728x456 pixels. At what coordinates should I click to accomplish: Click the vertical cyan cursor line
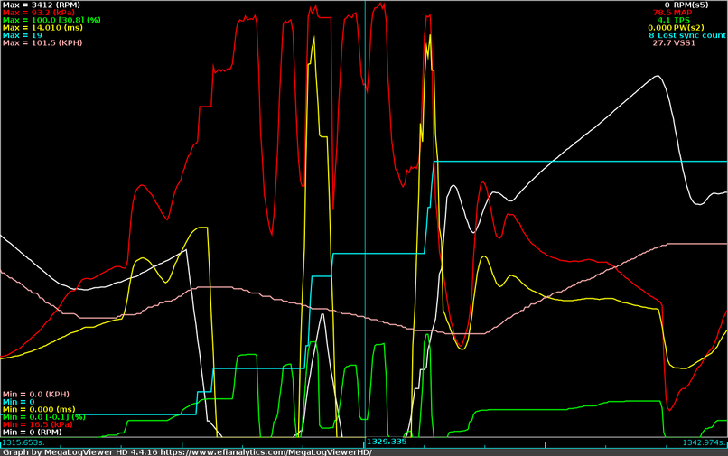(x=366, y=226)
